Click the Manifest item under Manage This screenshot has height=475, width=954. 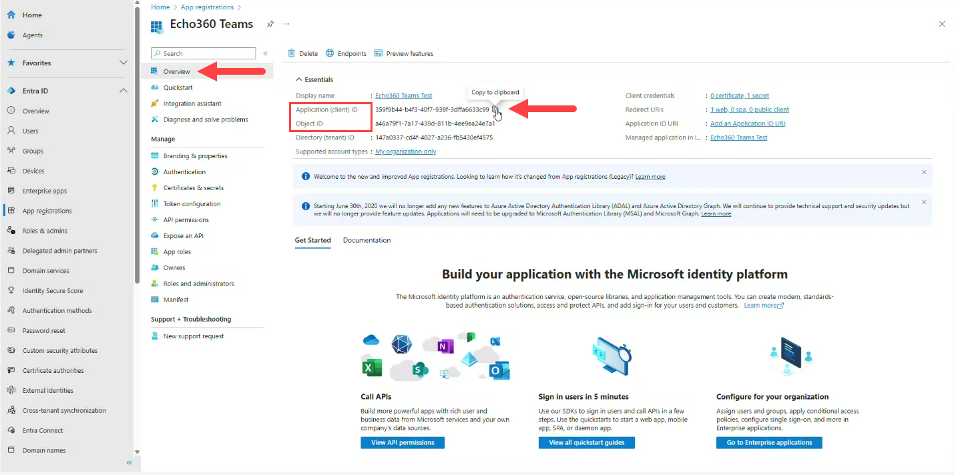point(176,299)
